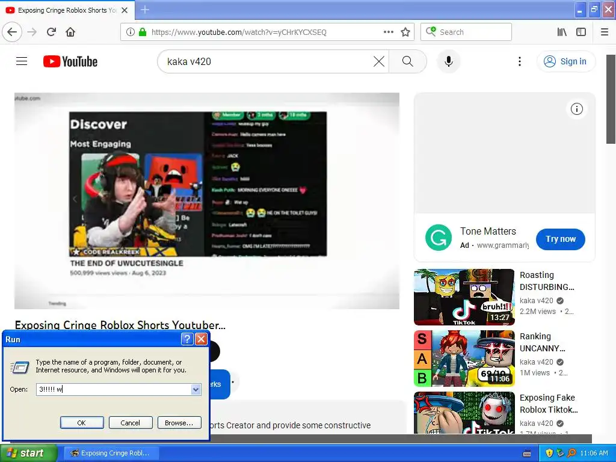The image size is (616, 462).
Task: Open Exposing Fake Roblox Tiktok thumbnail
Action: (464, 413)
